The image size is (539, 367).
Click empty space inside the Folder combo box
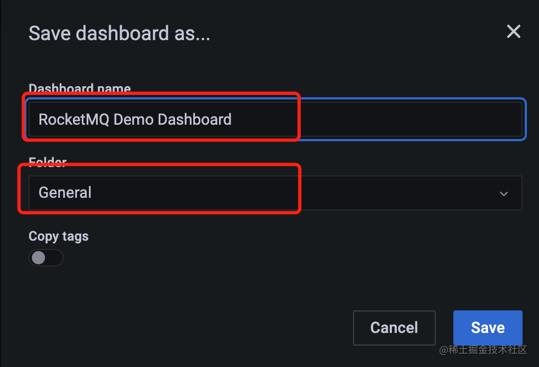pos(395,193)
